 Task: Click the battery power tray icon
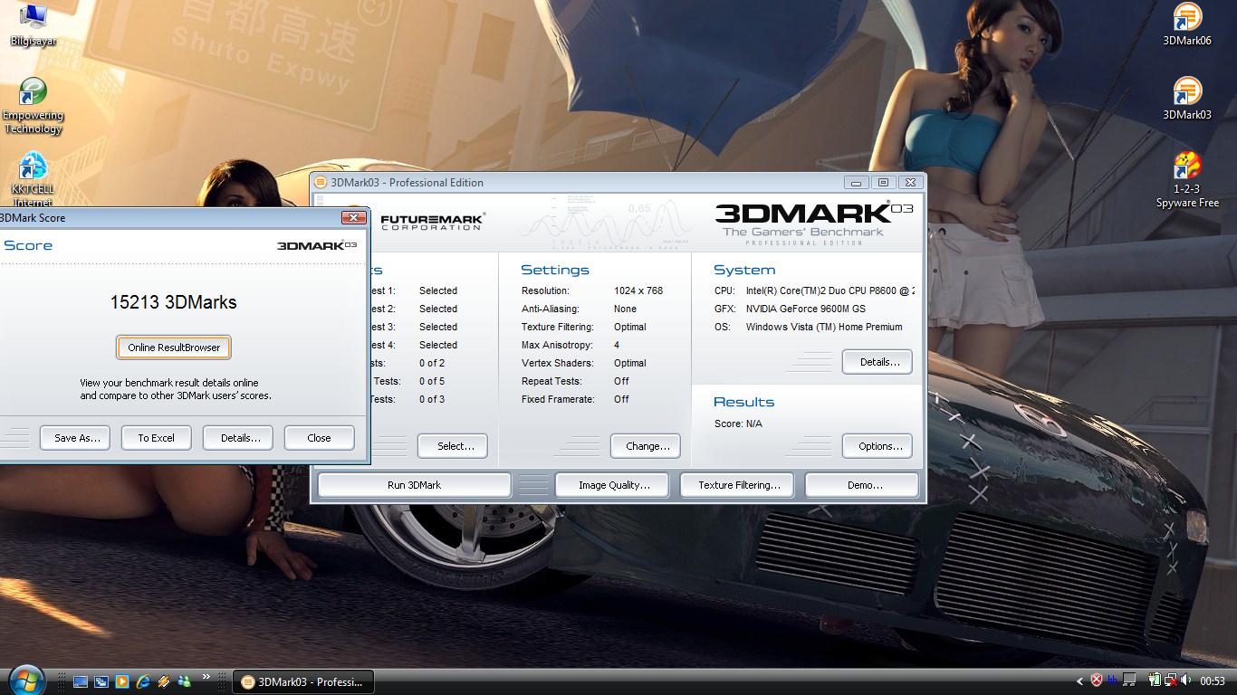pos(1155,680)
